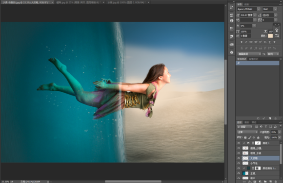Create a new fill or adjustment layer
Viewport: 283px width, 183px height.
[x=260, y=182]
